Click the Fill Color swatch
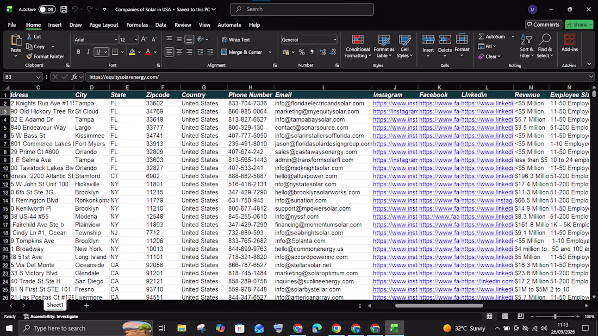 (132, 52)
